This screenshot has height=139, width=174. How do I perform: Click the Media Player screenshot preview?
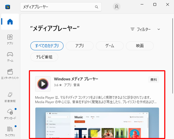[97, 123]
